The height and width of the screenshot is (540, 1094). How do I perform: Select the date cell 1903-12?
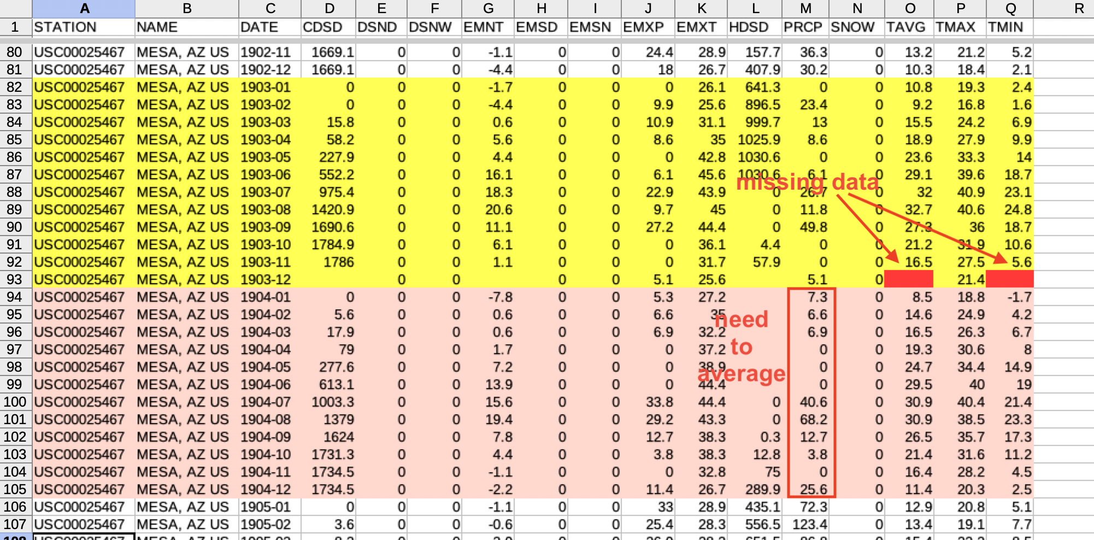(x=270, y=279)
